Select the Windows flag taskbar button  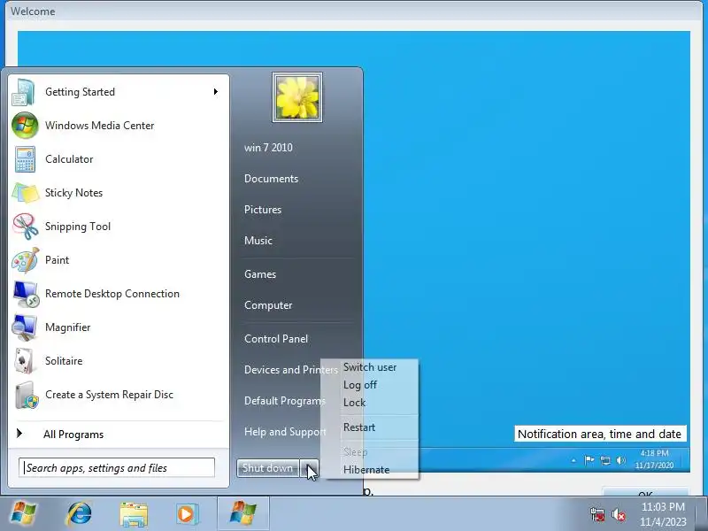pyautogui.click(x=243, y=513)
